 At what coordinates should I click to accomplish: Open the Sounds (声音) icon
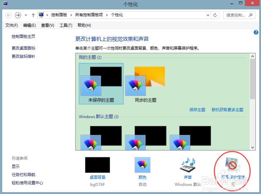click(188, 165)
